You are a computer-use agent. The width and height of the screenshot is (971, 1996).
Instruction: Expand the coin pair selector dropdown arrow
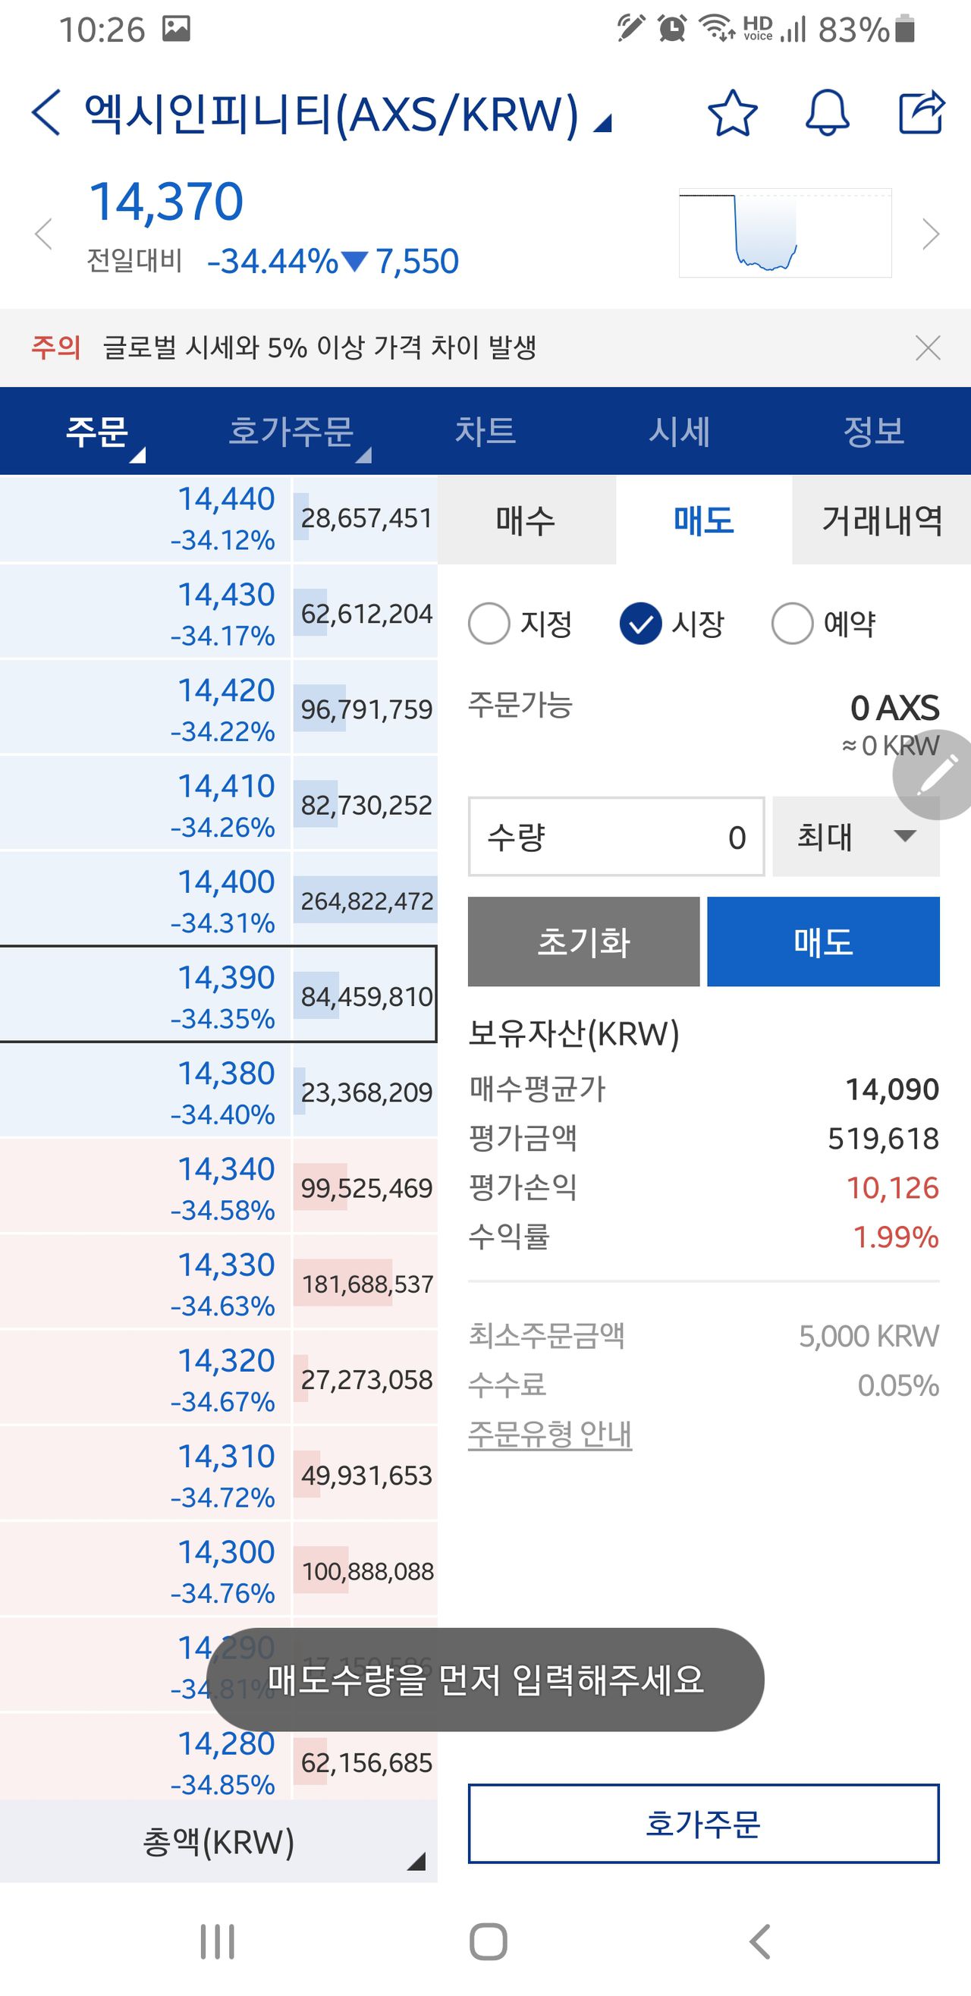(x=603, y=123)
